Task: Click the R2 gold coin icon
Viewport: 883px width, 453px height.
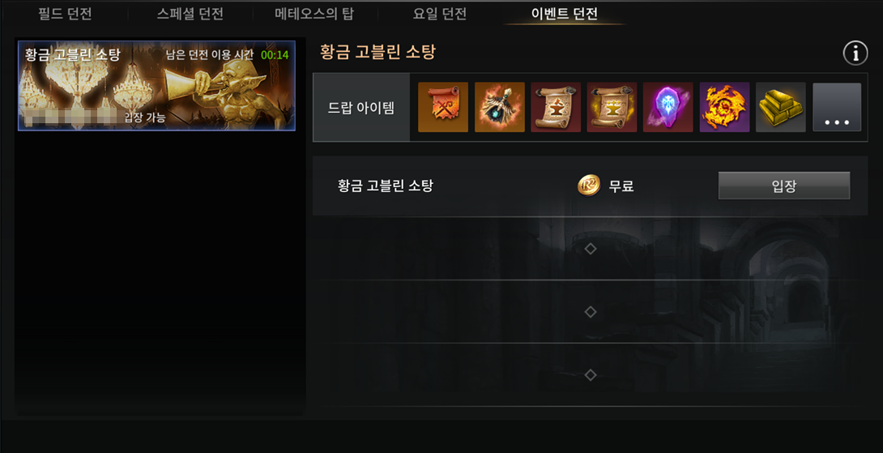Action: click(x=589, y=186)
